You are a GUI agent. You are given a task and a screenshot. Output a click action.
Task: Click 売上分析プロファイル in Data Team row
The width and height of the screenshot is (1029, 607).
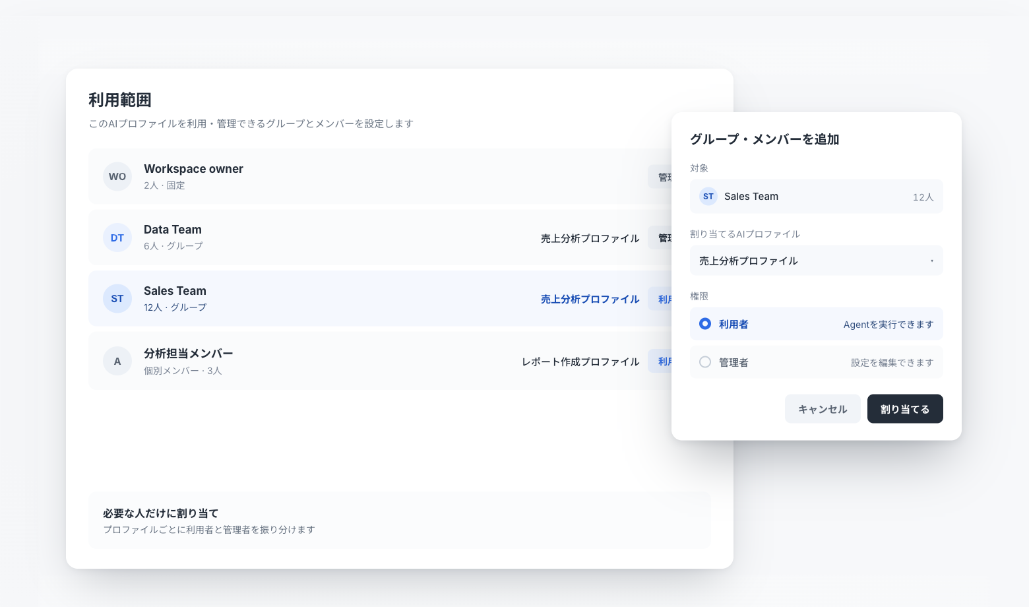pyautogui.click(x=590, y=238)
